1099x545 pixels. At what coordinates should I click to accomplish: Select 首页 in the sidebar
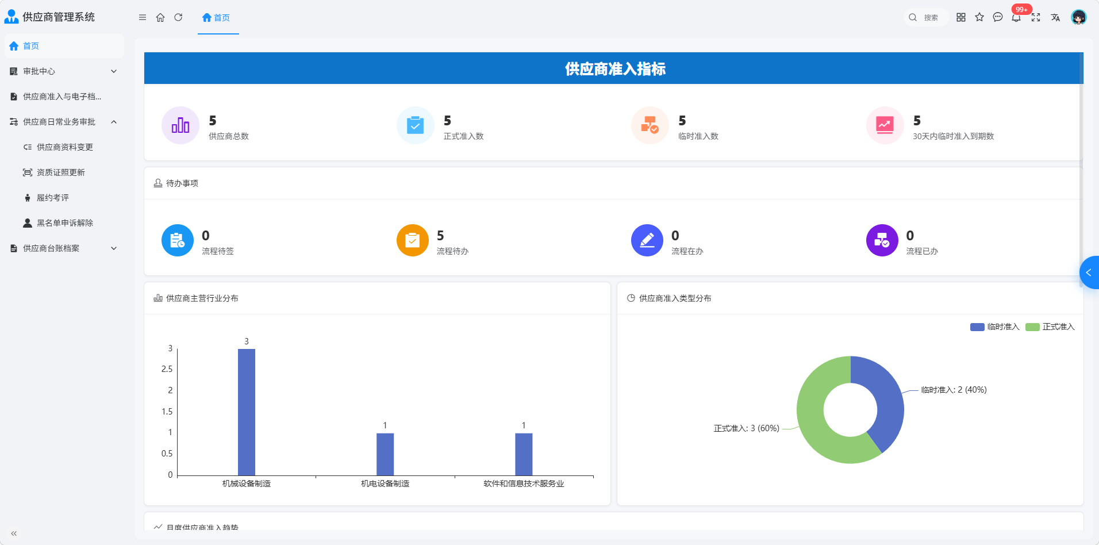[64, 46]
